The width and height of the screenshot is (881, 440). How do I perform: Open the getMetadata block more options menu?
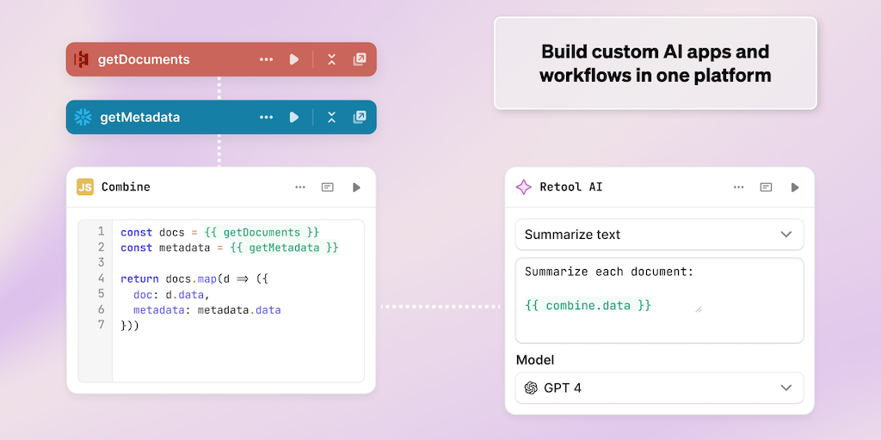pyautogui.click(x=267, y=117)
